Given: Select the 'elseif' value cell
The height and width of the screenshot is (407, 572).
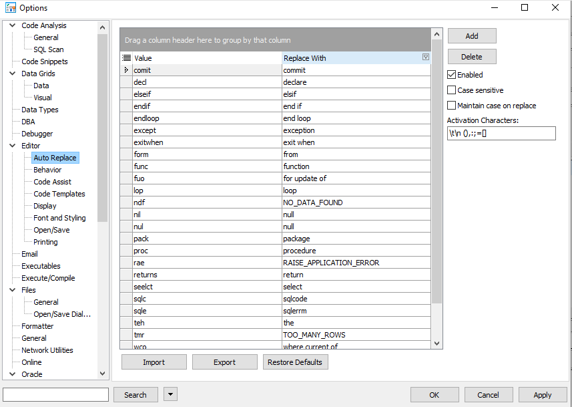Looking at the screenshot, I should [207, 94].
